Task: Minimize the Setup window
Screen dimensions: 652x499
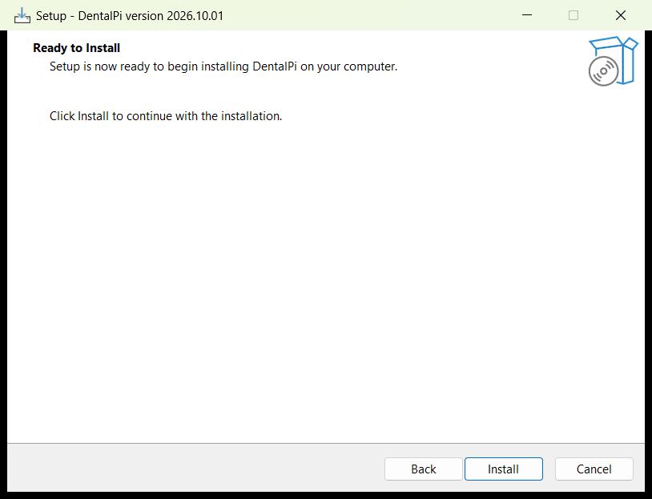Action: (527, 15)
